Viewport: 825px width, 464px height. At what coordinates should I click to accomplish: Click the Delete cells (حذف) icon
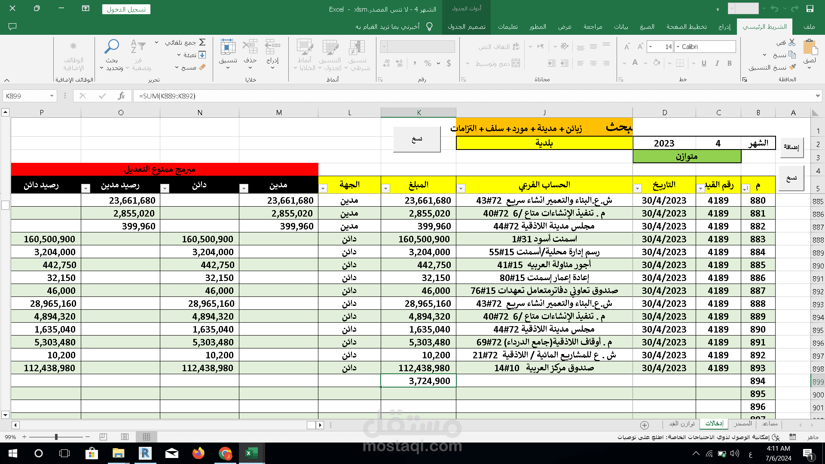pos(250,46)
